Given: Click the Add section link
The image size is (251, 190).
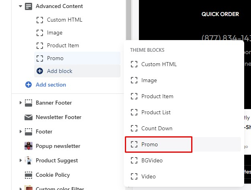Looking at the screenshot, I should (51, 85).
